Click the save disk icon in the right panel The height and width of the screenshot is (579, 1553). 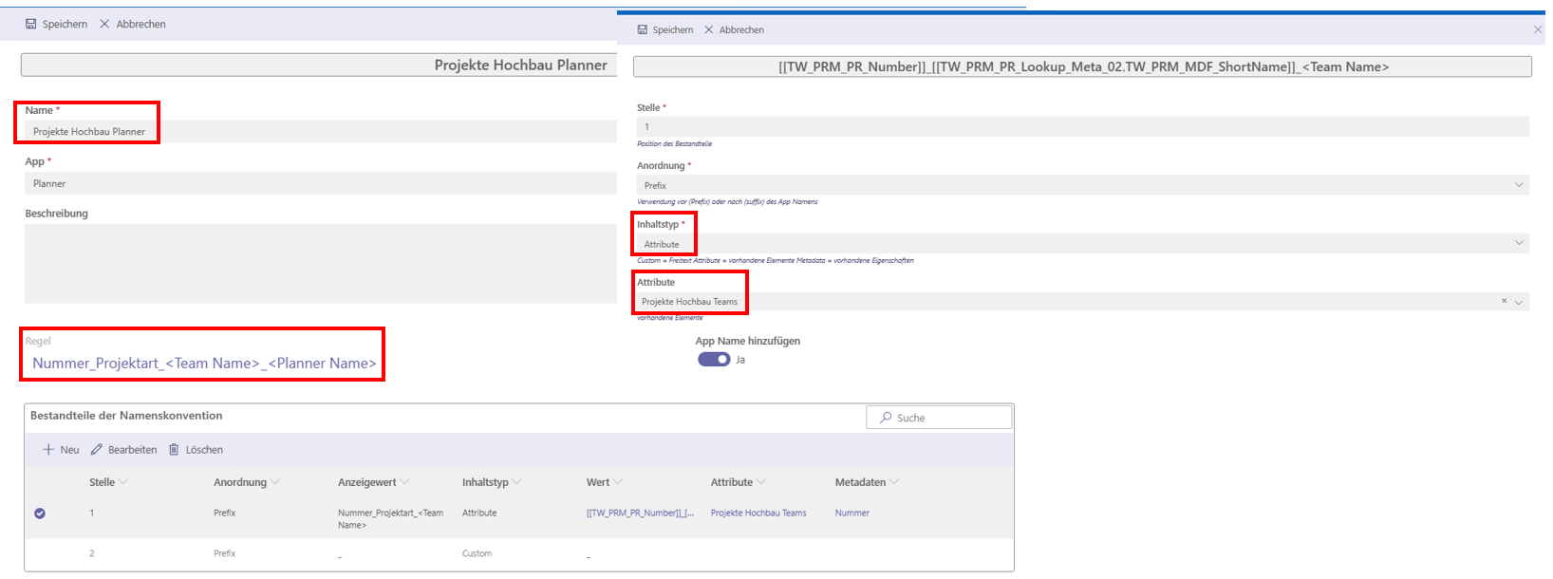(643, 29)
